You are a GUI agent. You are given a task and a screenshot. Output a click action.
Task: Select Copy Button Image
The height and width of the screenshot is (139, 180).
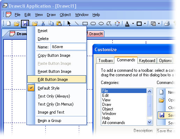point(57,55)
